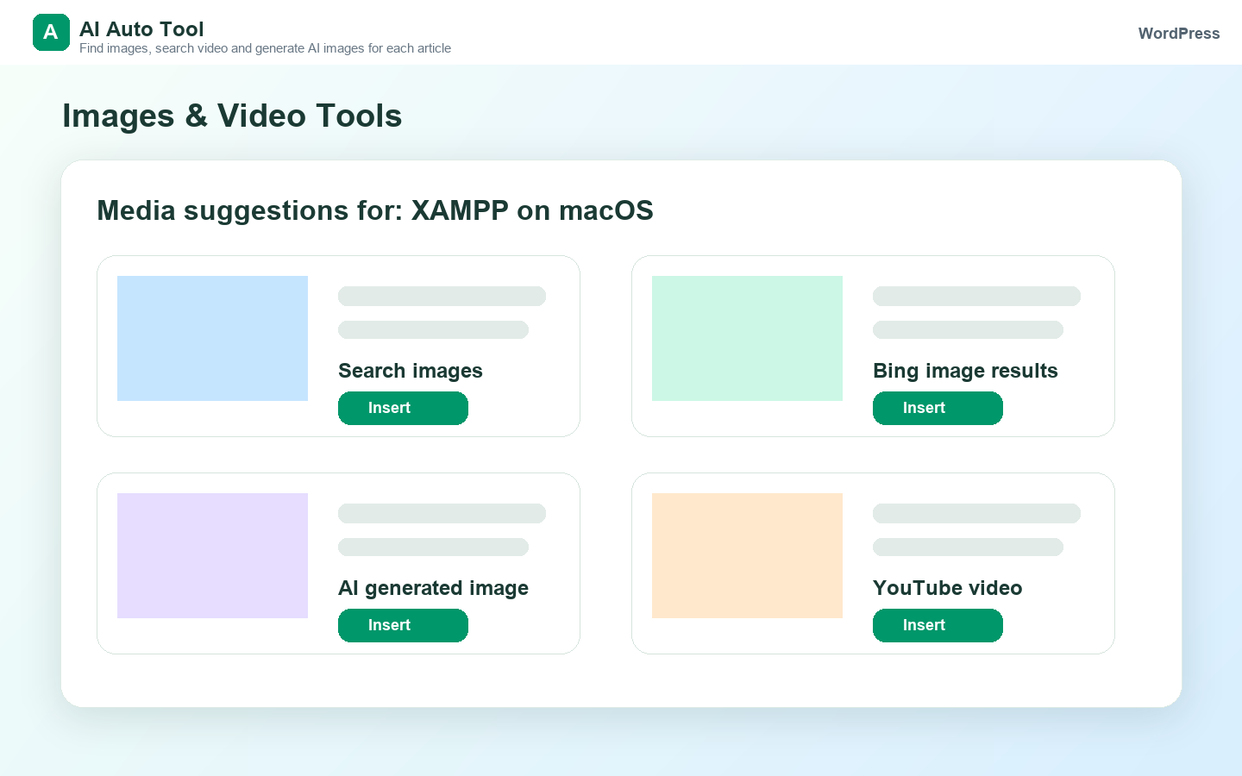This screenshot has height=776, width=1242.
Task: Click the 'AI generated image' label
Action: tap(433, 588)
